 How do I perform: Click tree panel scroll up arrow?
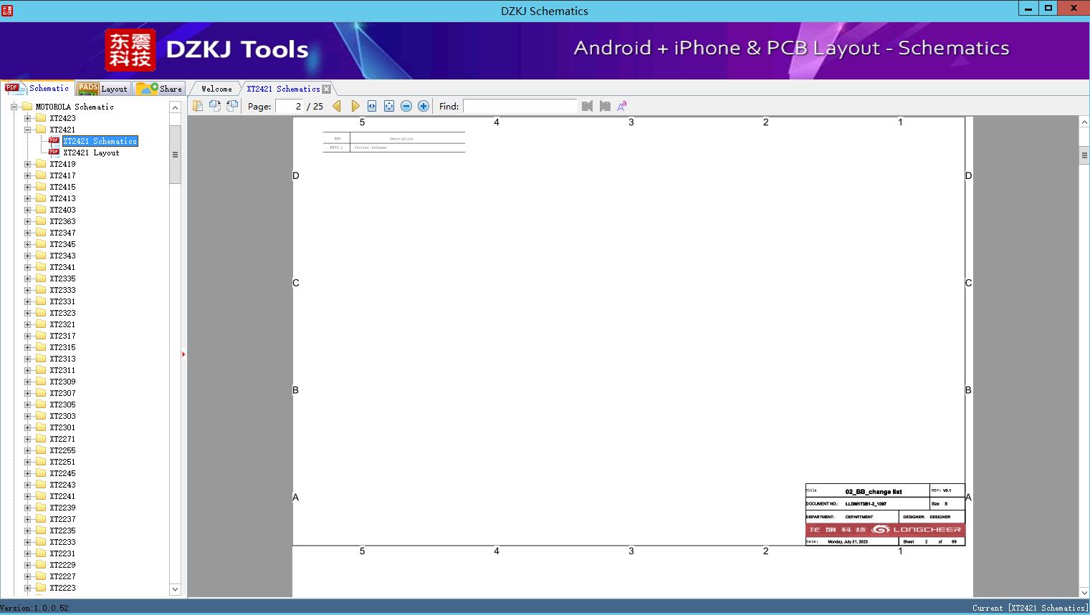click(x=175, y=107)
